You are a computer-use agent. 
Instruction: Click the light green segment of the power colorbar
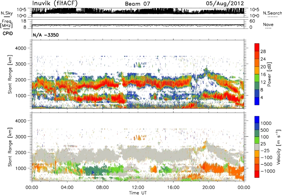[257, 78]
